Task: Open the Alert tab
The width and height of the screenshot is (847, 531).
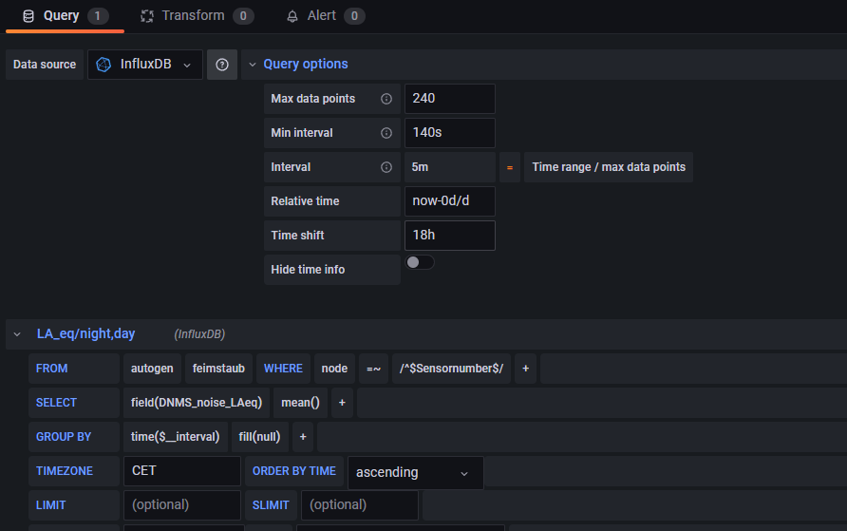Action: [325, 15]
